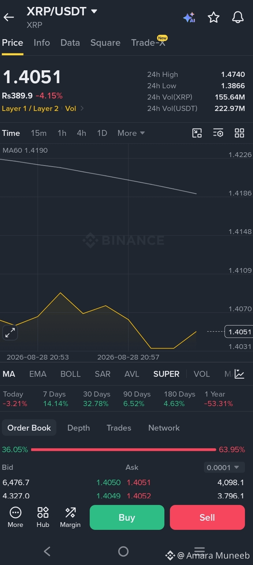Open the Hub icon in bottom bar
The image size is (253, 565).
click(43, 517)
